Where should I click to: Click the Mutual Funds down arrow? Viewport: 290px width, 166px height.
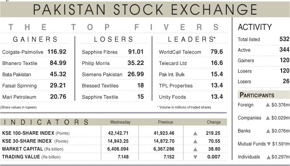tap(269, 144)
